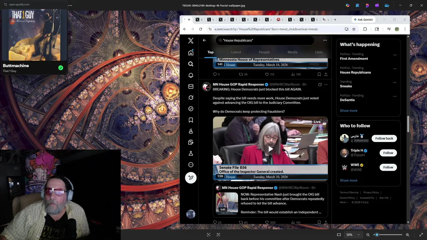Open Chrome three-dot menu

pyautogui.click(x=405, y=29)
